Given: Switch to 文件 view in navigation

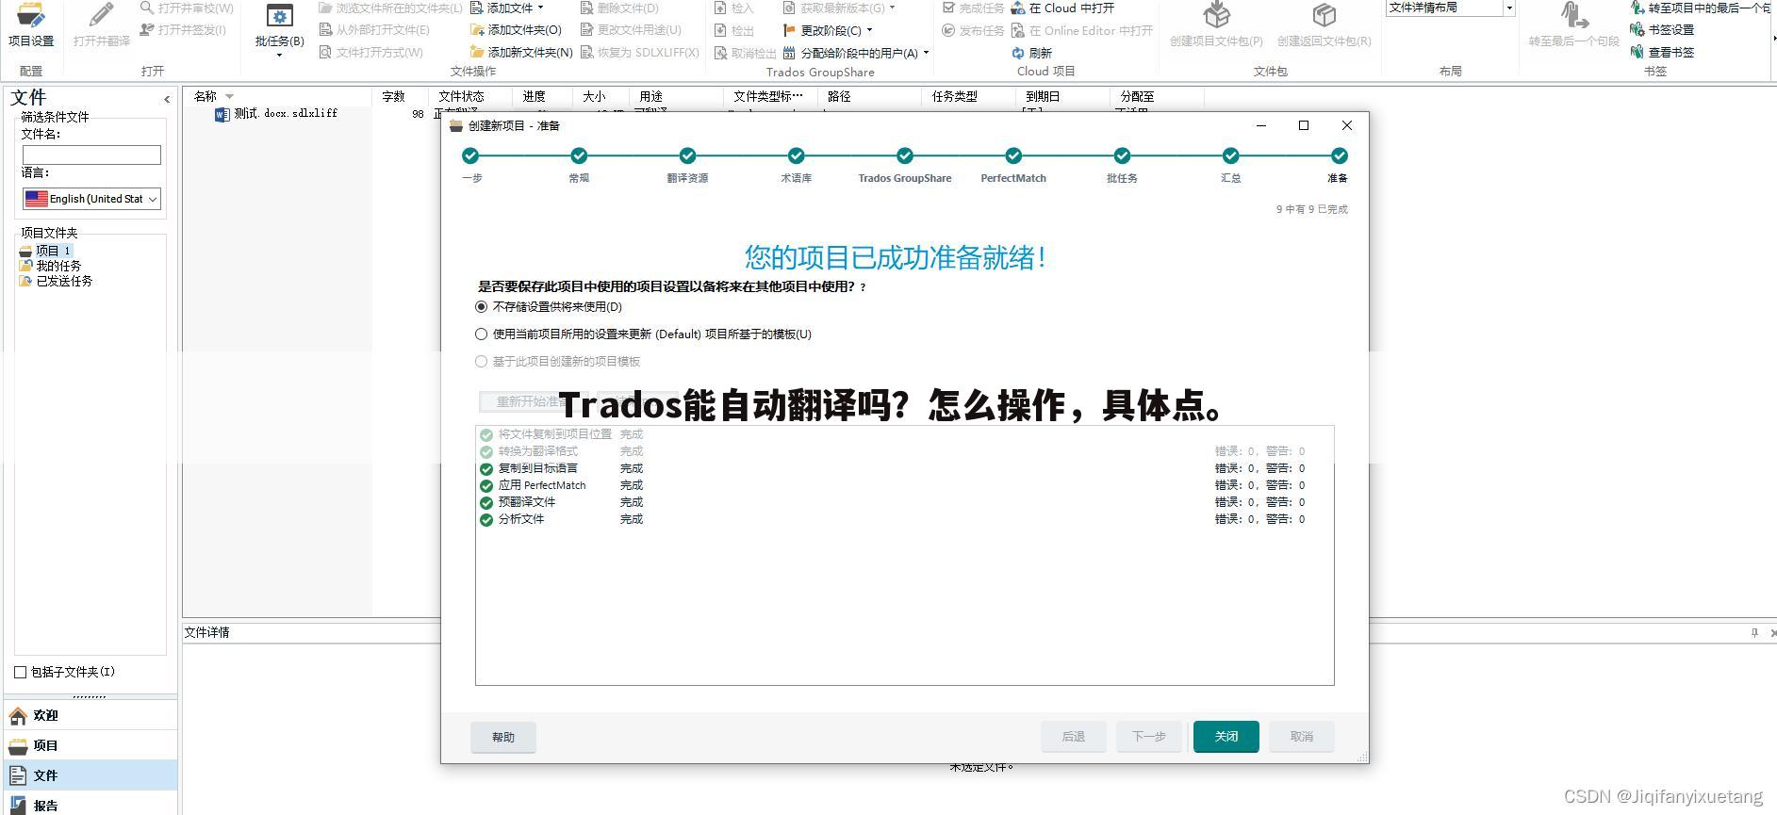Looking at the screenshot, I should point(90,775).
